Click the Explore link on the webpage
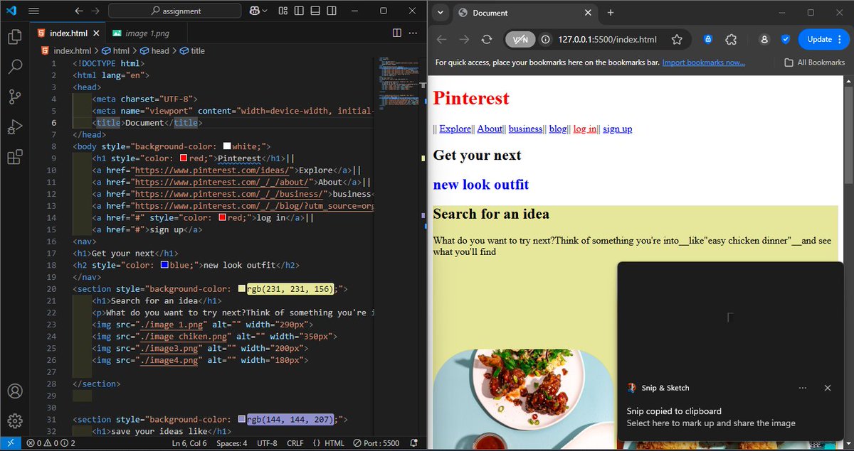Screen dimensions: 854x451 [x=455, y=129]
